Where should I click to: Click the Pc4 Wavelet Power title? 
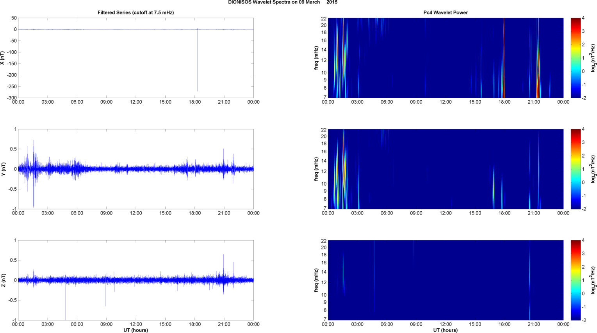(446, 12)
